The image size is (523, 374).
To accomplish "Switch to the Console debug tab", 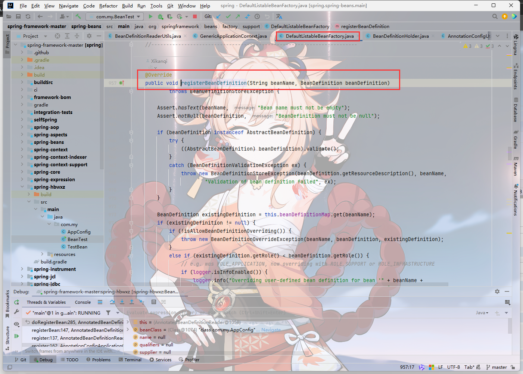I will pos(83,302).
